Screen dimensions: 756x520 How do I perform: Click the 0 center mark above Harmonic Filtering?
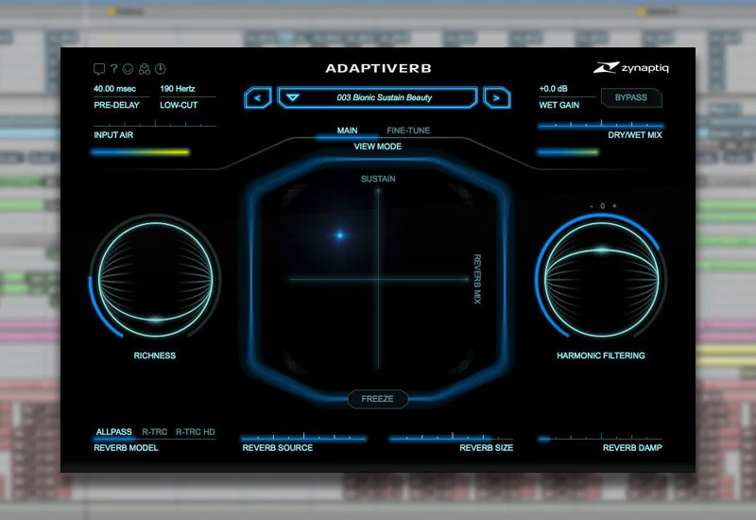click(x=602, y=206)
